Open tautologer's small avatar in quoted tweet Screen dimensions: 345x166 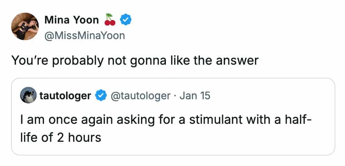tap(28, 96)
